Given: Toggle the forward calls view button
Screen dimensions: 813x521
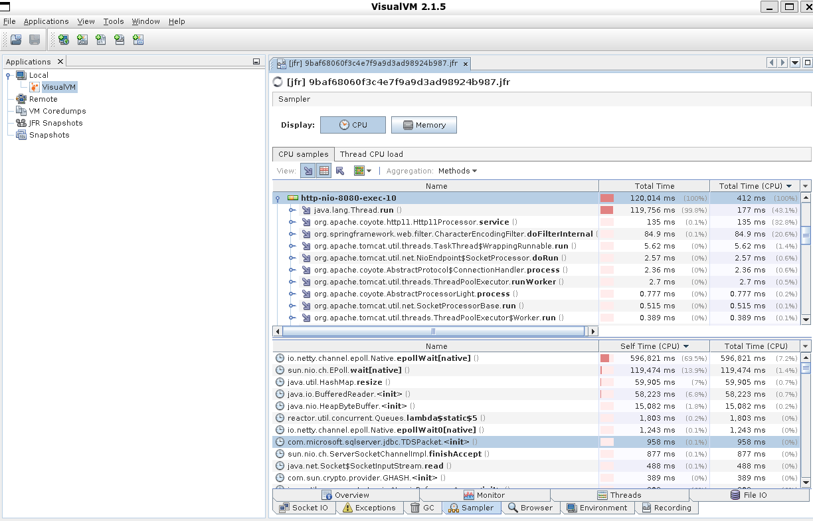Looking at the screenshot, I should (308, 171).
